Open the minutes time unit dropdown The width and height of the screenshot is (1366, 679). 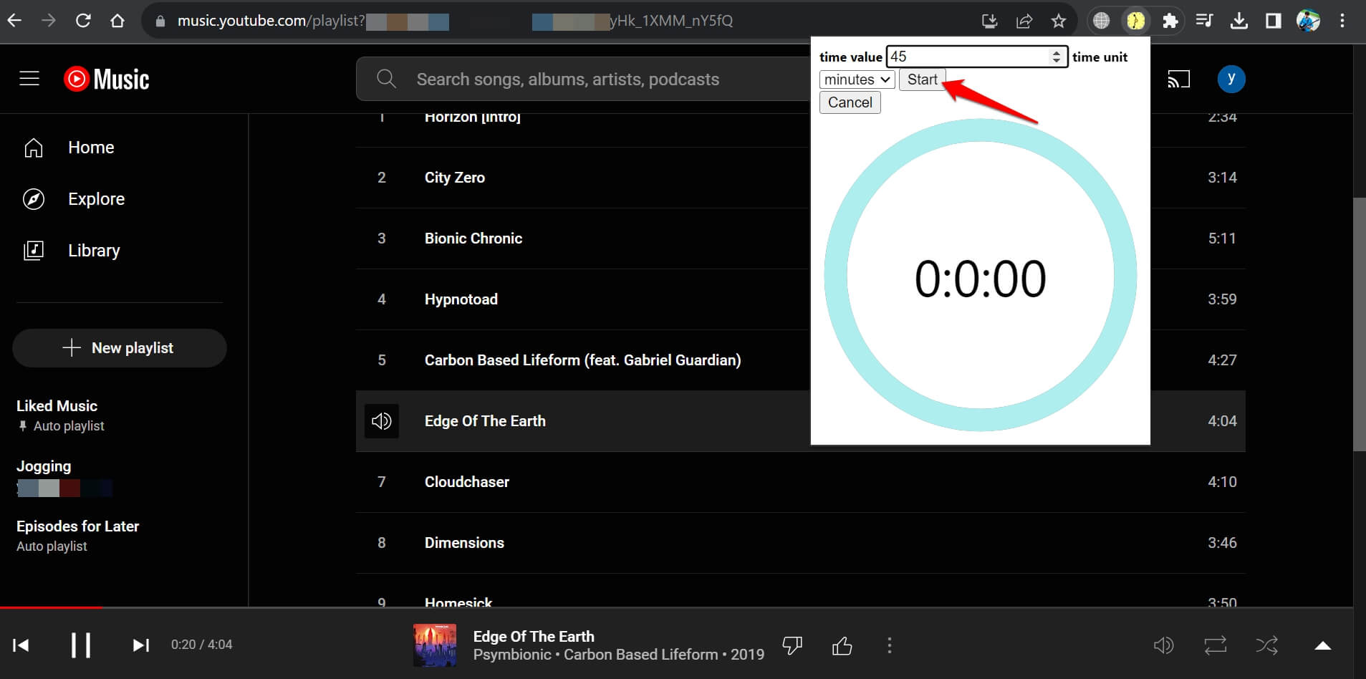tap(857, 80)
